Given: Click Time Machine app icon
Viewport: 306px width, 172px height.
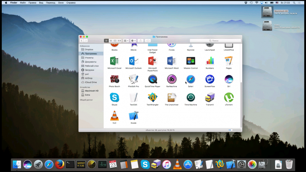Looking at the screenshot, I should 191,98.
